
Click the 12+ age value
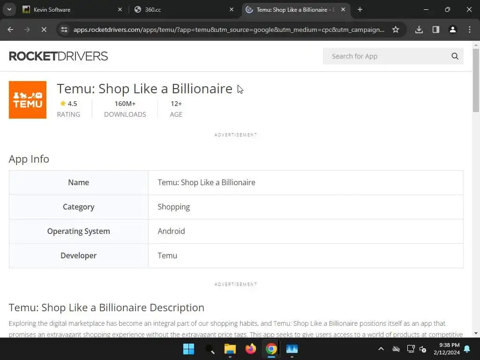(x=176, y=104)
